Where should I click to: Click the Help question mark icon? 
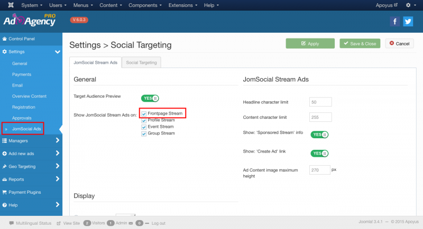5,205
